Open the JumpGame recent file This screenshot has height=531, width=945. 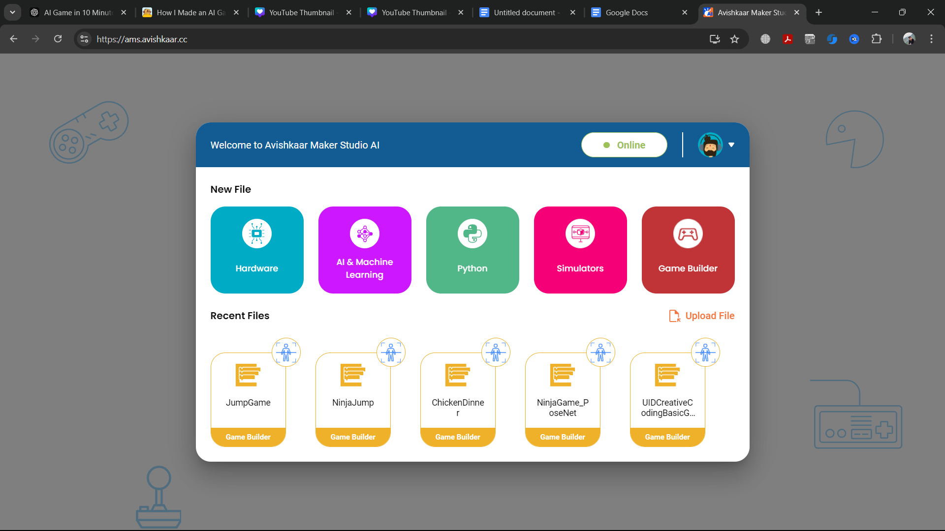[248, 400]
